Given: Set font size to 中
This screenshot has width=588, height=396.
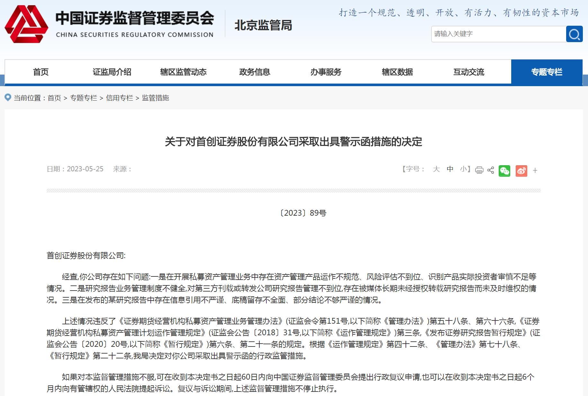Looking at the screenshot, I should tap(450, 169).
